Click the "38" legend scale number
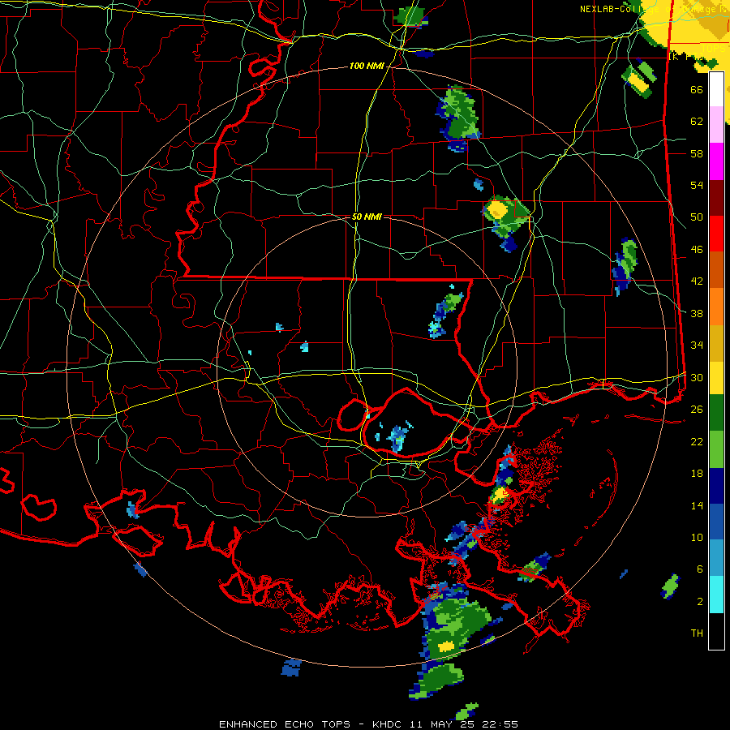Viewport: 730px width, 730px height. pos(697,313)
